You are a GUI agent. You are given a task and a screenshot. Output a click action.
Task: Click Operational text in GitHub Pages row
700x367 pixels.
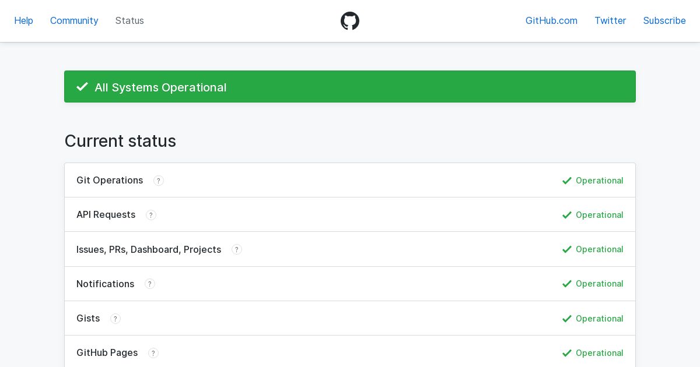(x=600, y=353)
